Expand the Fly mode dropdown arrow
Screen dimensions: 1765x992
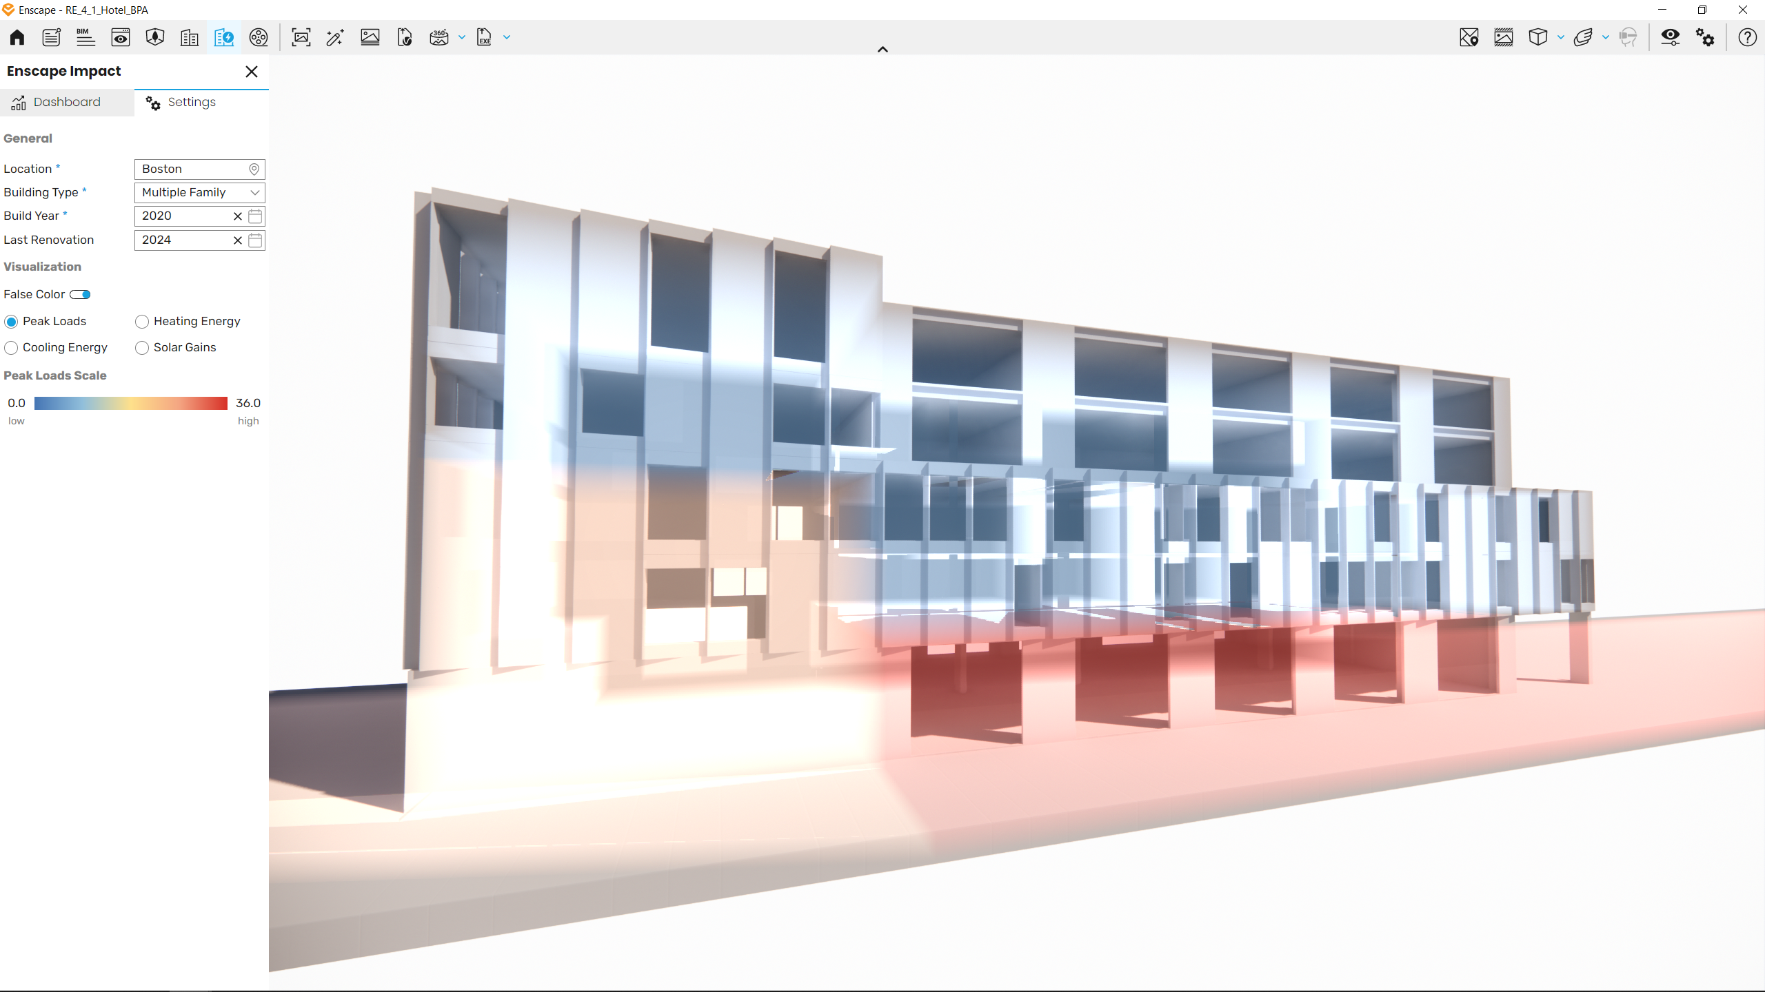coord(1606,37)
